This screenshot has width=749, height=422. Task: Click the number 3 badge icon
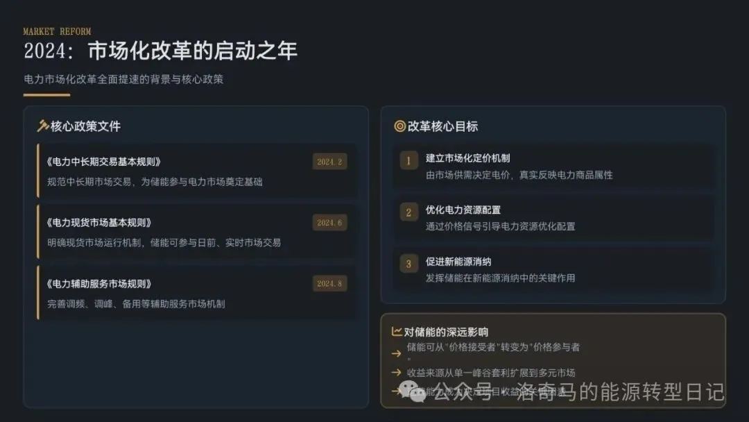408,264
